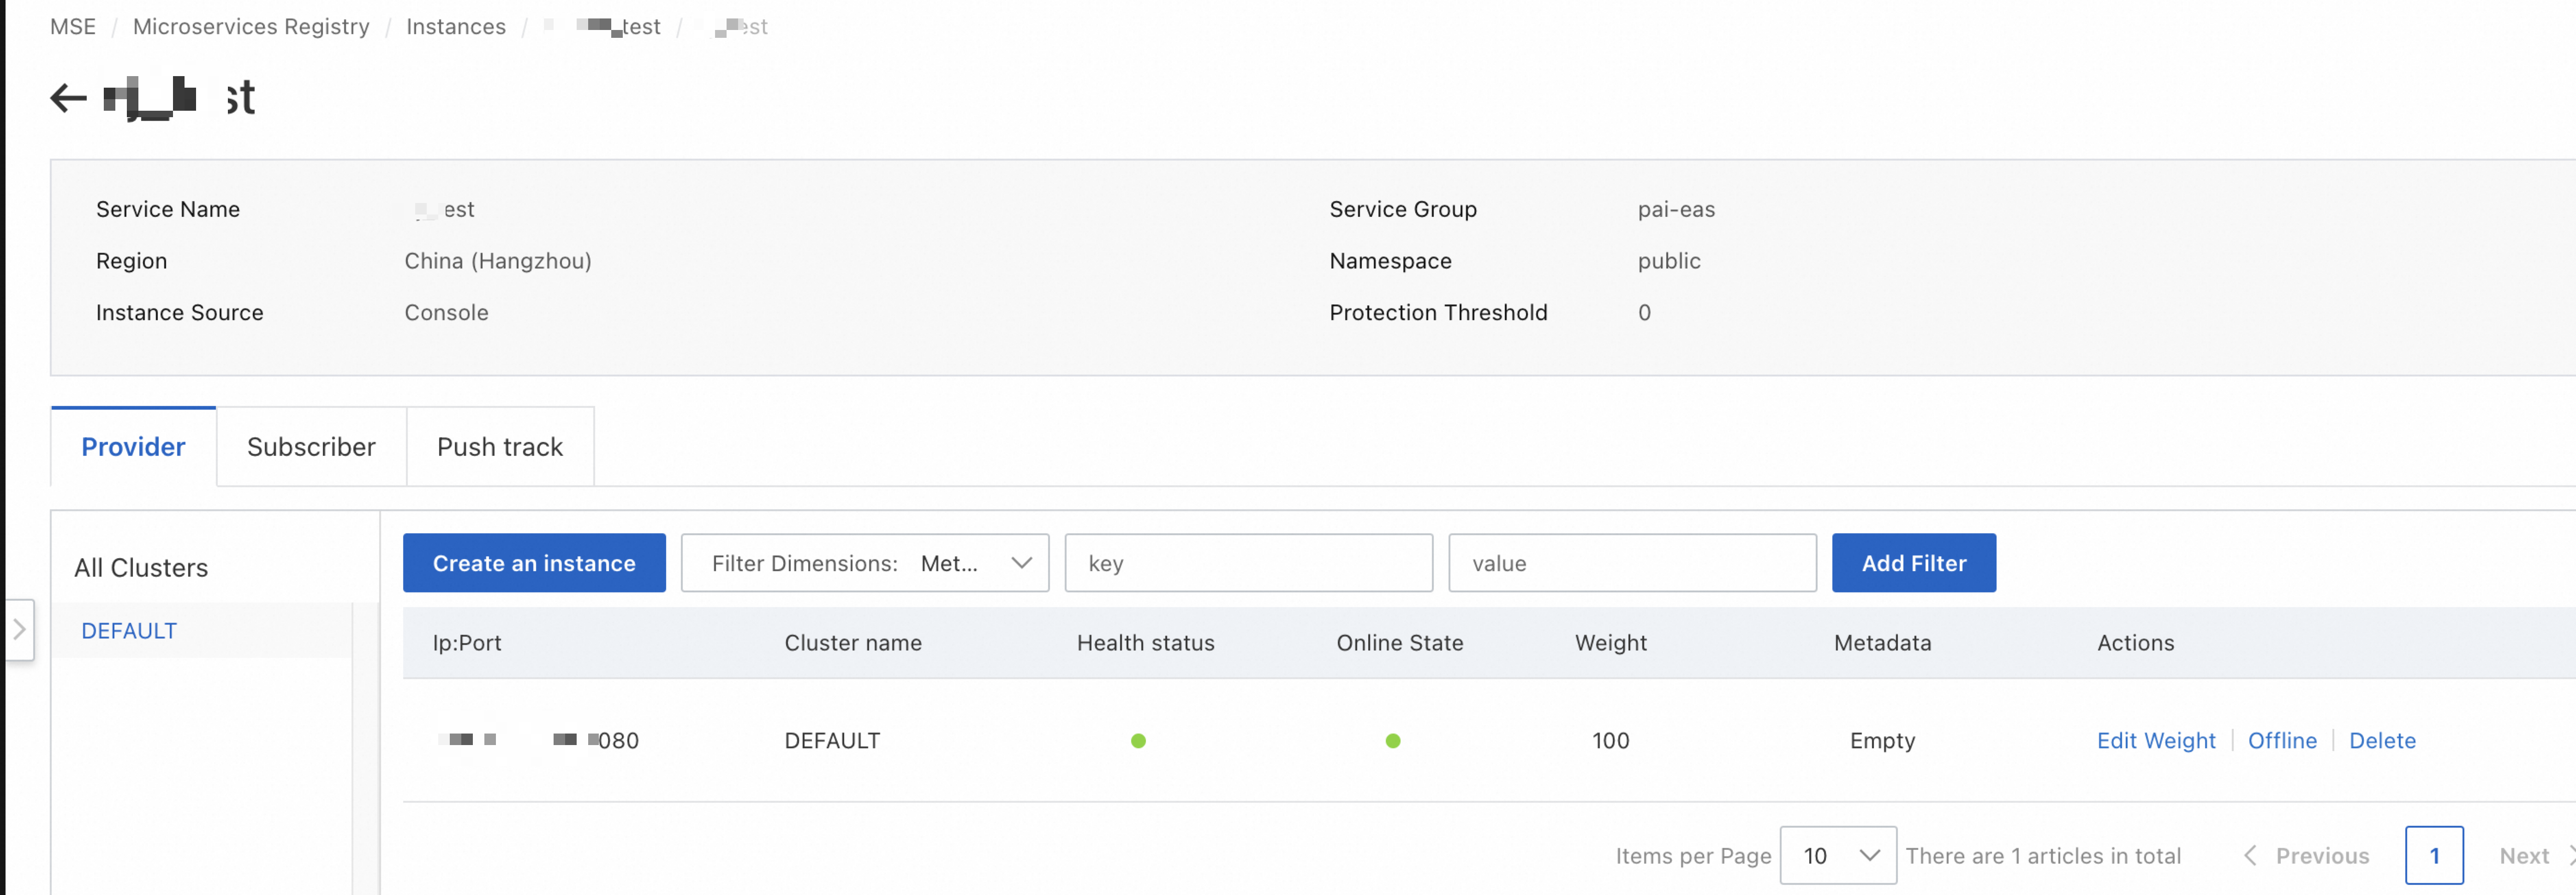Image resolution: width=2576 pixels, height=895 pixels.
Task: Focus the value filter input
Action: [1631, 563]
